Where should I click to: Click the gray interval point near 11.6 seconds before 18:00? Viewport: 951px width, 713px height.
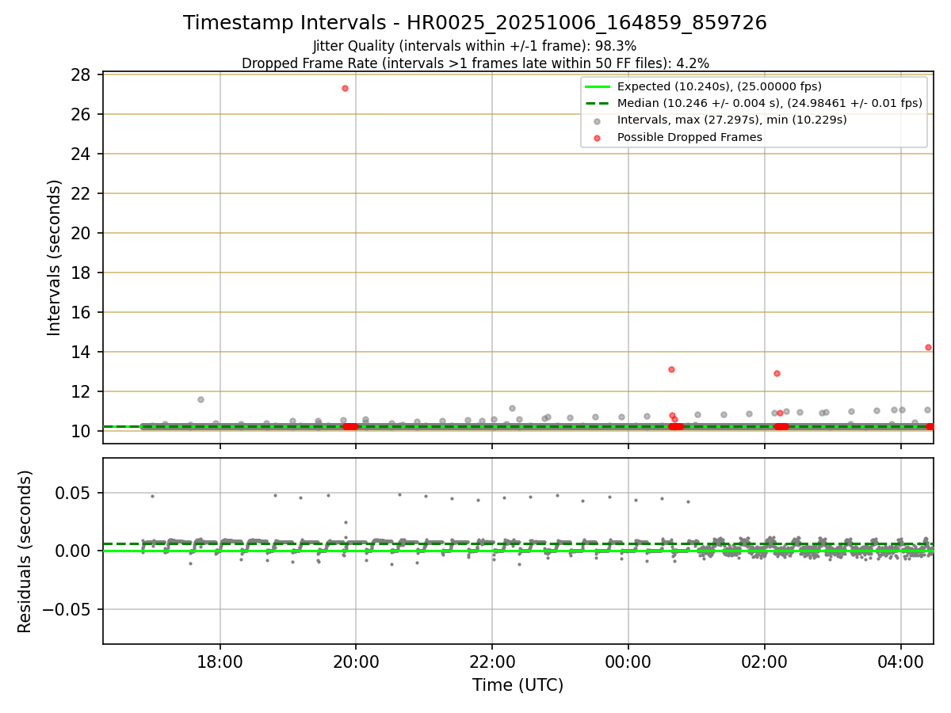(x=201, y=399)
